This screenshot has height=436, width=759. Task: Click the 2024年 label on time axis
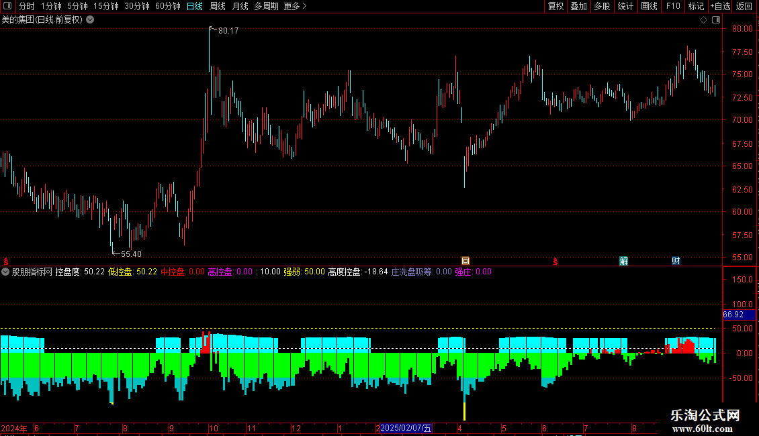click(x=14, y=428)
